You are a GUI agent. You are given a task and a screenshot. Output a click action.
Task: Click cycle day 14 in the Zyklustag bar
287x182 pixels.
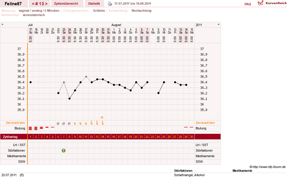click(x=102, y=137)
